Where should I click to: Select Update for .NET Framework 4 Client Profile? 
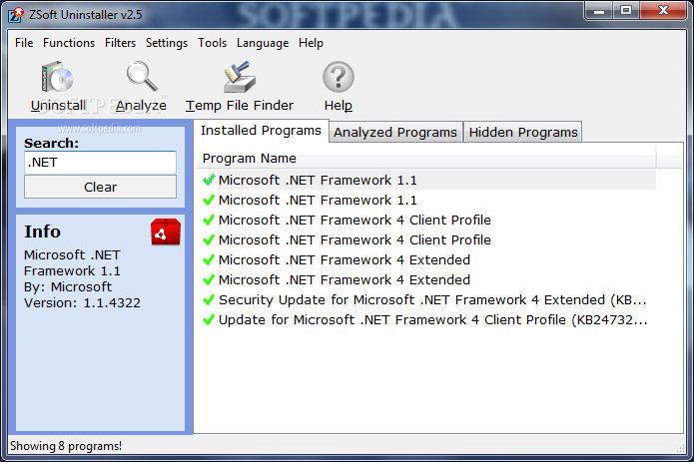428,319
